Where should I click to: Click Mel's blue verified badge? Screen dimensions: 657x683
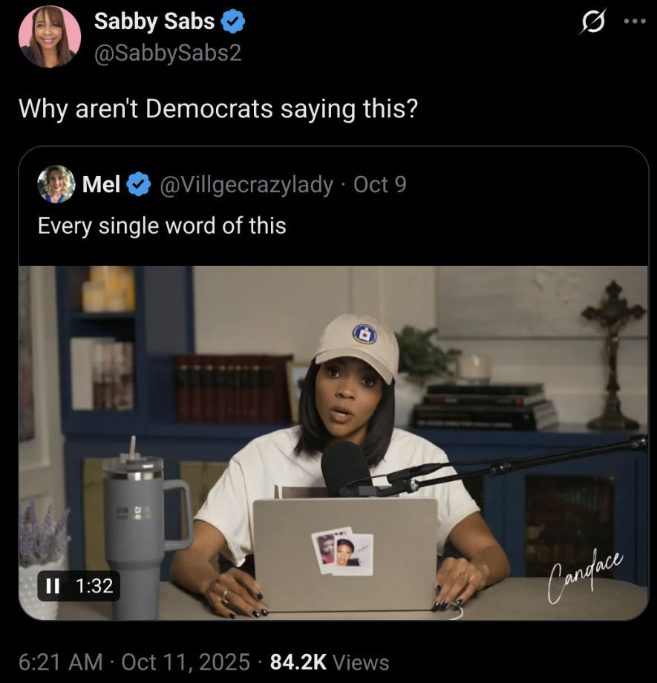point(139,185)
